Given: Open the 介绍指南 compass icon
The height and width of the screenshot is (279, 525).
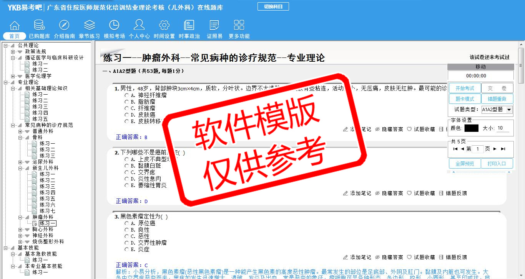Looking at the screenshot, I should pyautogui.click(x=64, y=26).
